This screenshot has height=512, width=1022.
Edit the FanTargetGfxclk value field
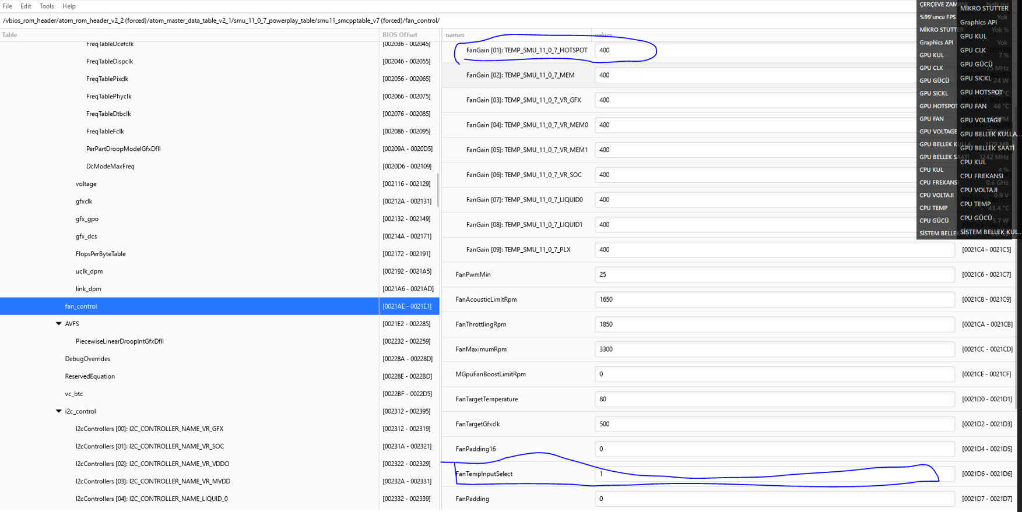pyautogui.click(x=774, y=424)
